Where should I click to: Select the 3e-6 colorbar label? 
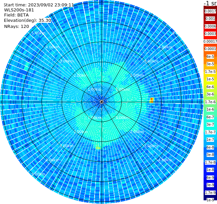click(210, 94)
